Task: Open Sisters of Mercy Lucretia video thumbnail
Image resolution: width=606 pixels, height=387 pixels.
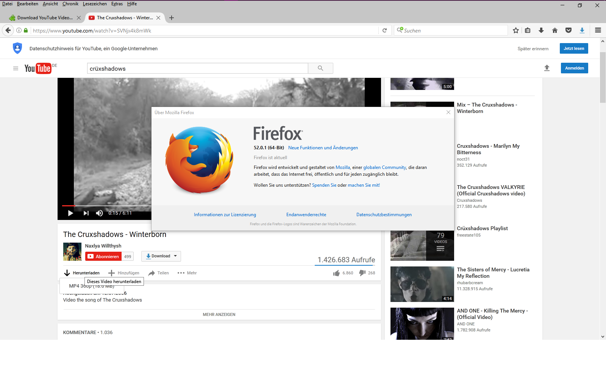Action: click(422, 284)
